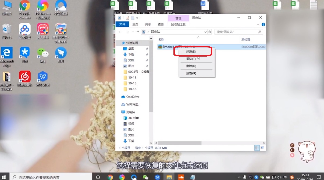Choose 剪切(T) from the context menu
Image resolution: width=324 pixels, height=180 pixels.
pos(191,59)
